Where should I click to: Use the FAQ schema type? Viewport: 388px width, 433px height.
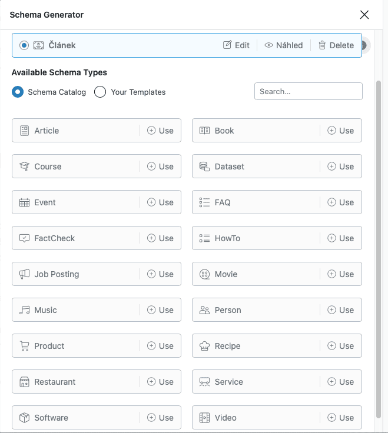pyautogui.click(x=340, y=202)
